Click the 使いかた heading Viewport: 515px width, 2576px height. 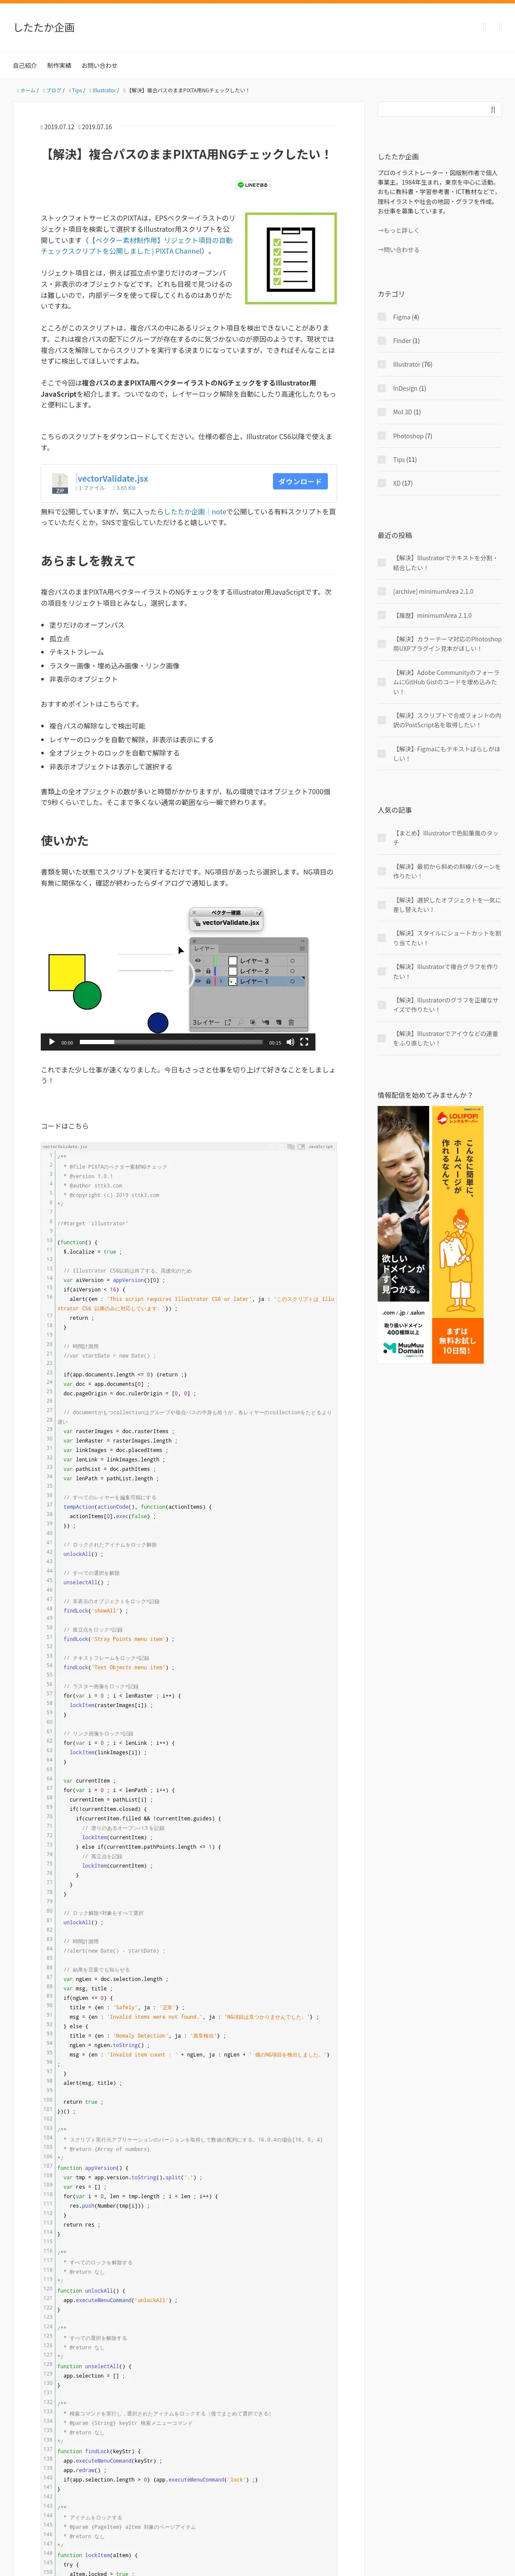[x=64, y=841]
